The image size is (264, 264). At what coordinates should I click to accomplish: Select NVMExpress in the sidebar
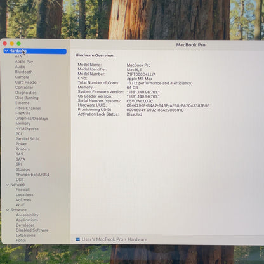pyautogui.click(x=27, y=129)
